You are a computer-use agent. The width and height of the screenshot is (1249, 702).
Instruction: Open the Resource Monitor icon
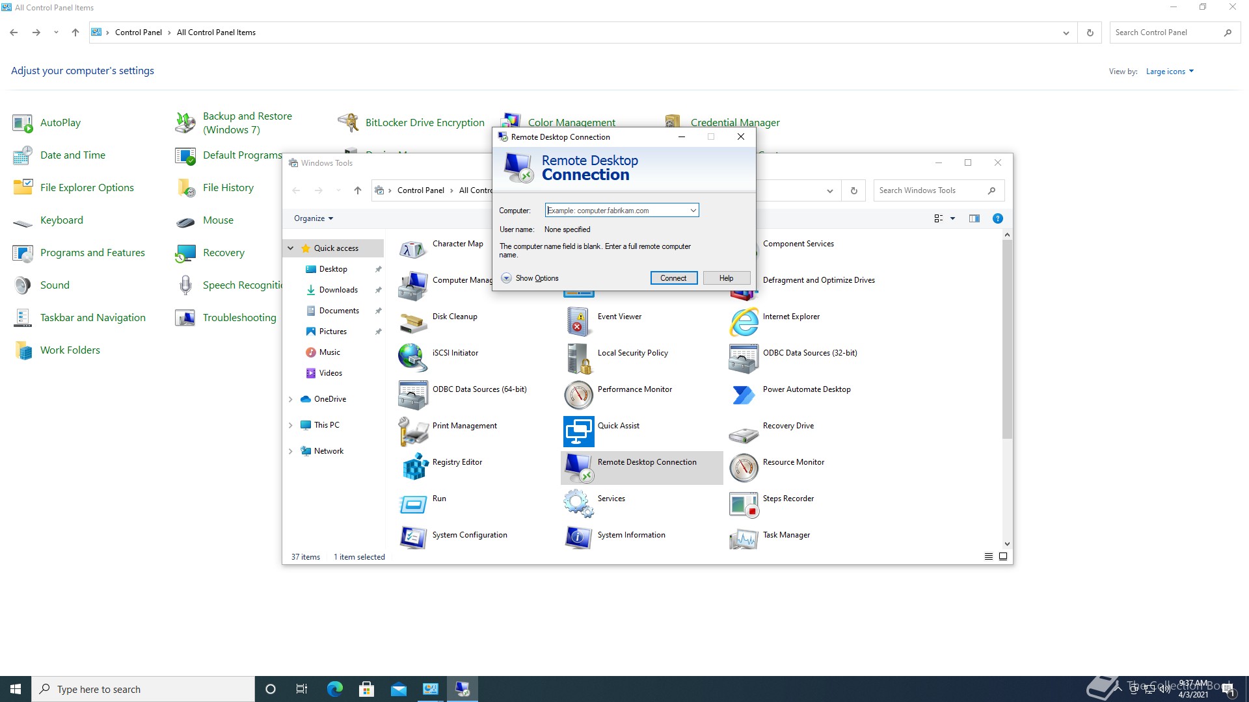pos(744,468)
